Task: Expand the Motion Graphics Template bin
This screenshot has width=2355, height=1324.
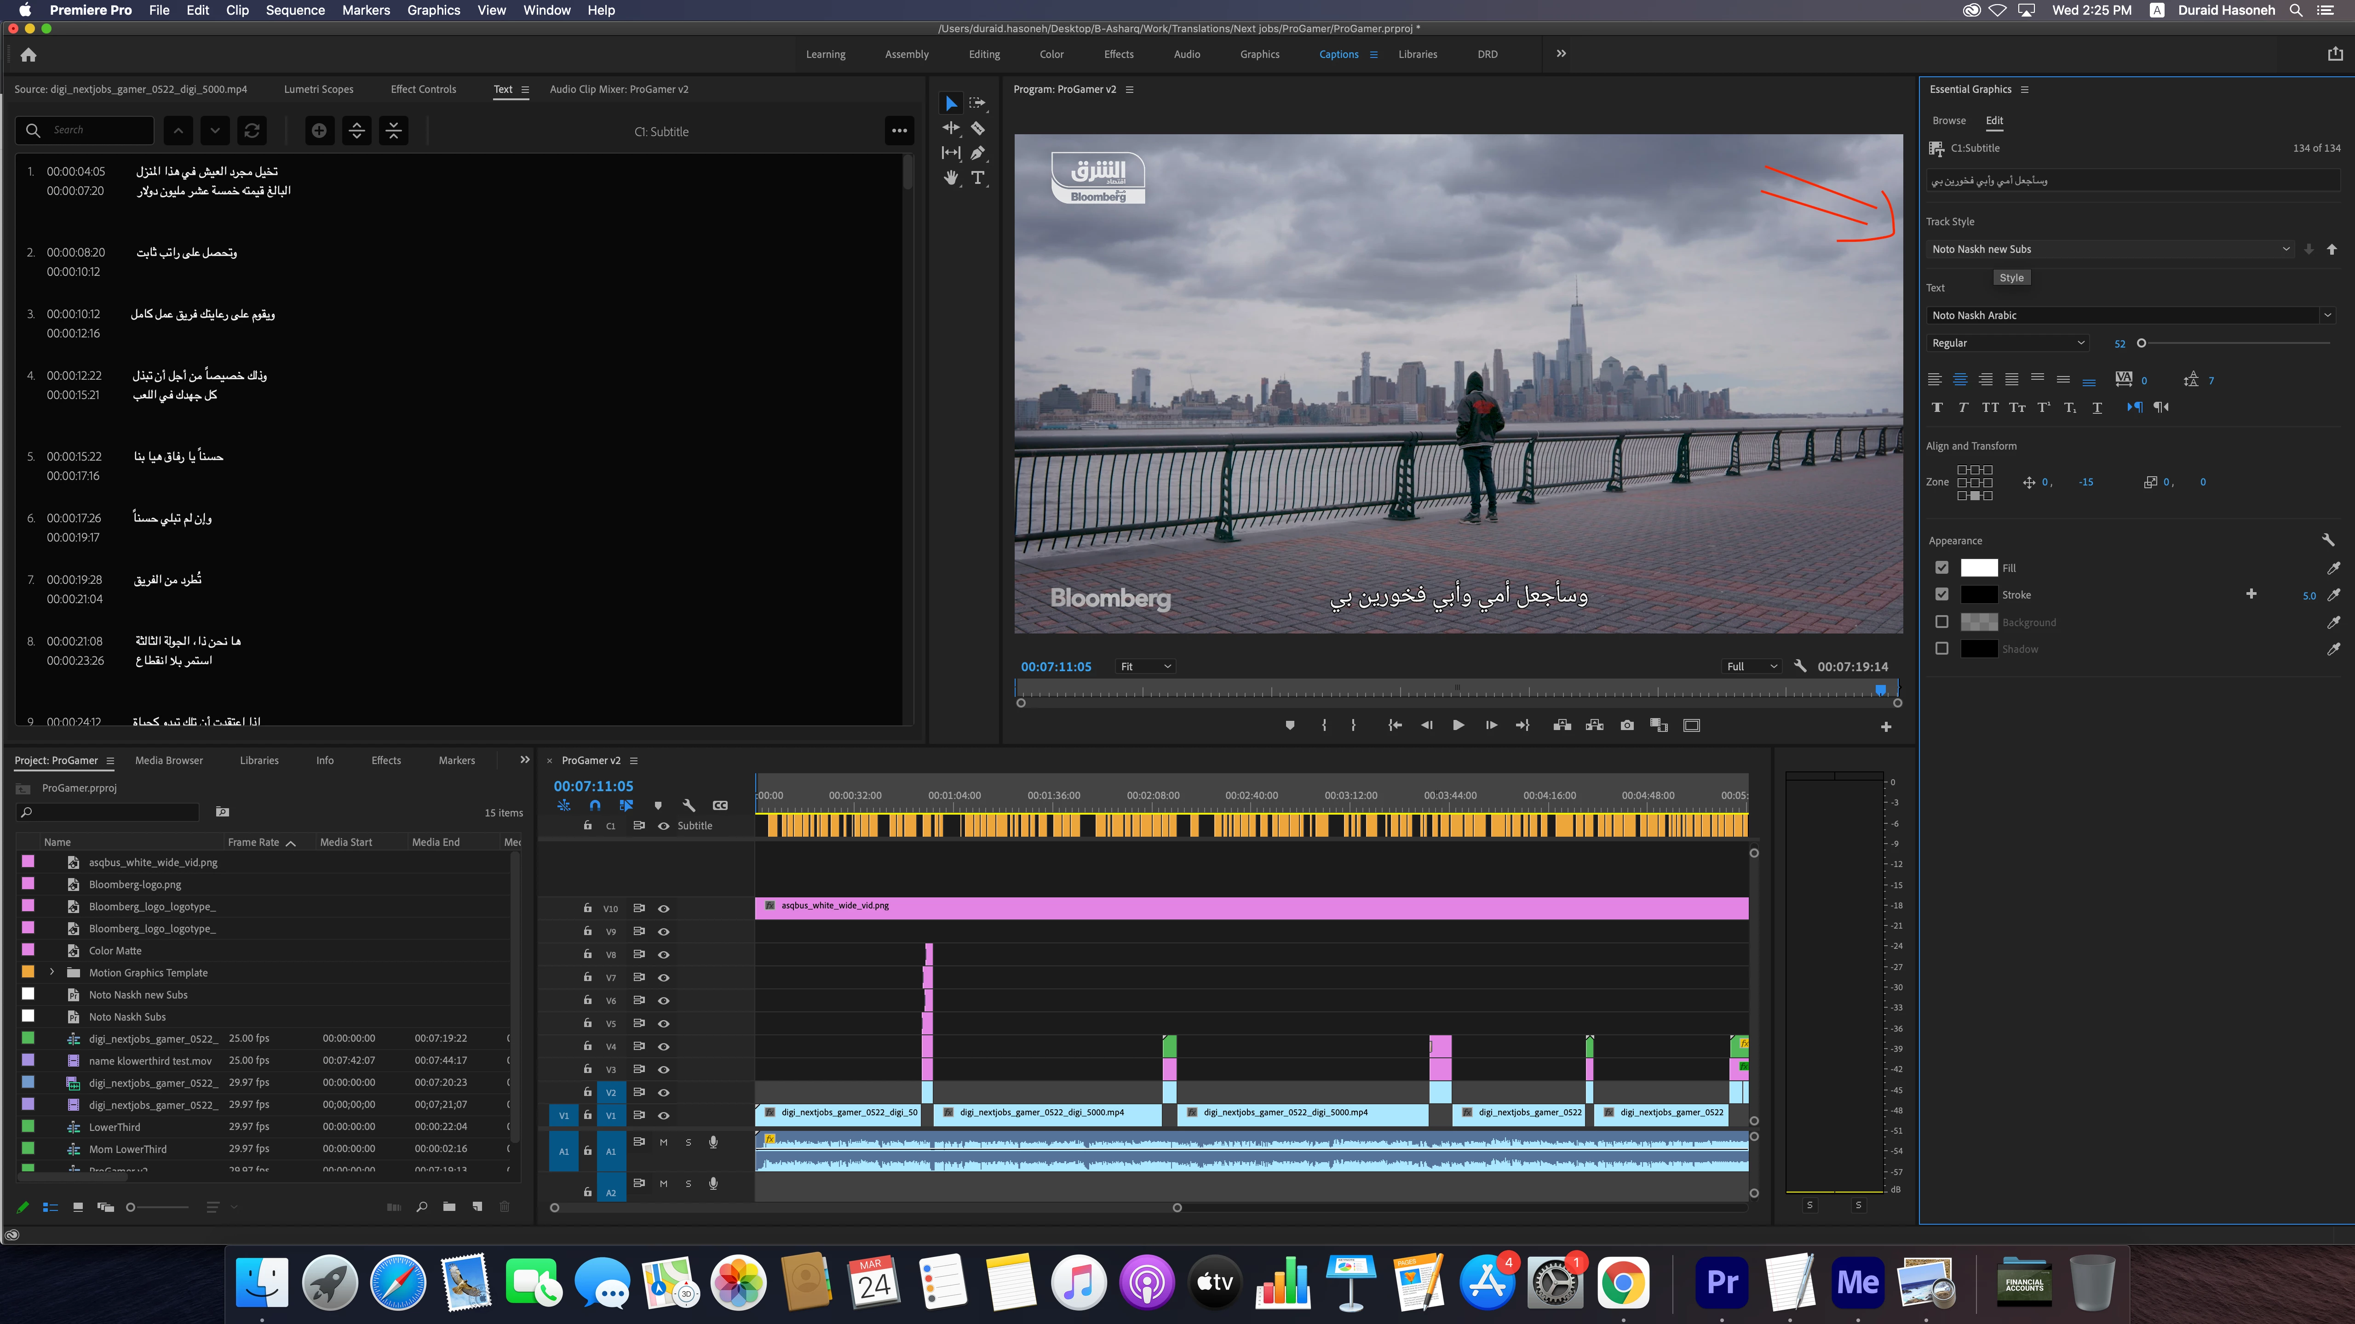Action: tap(52, 972)
